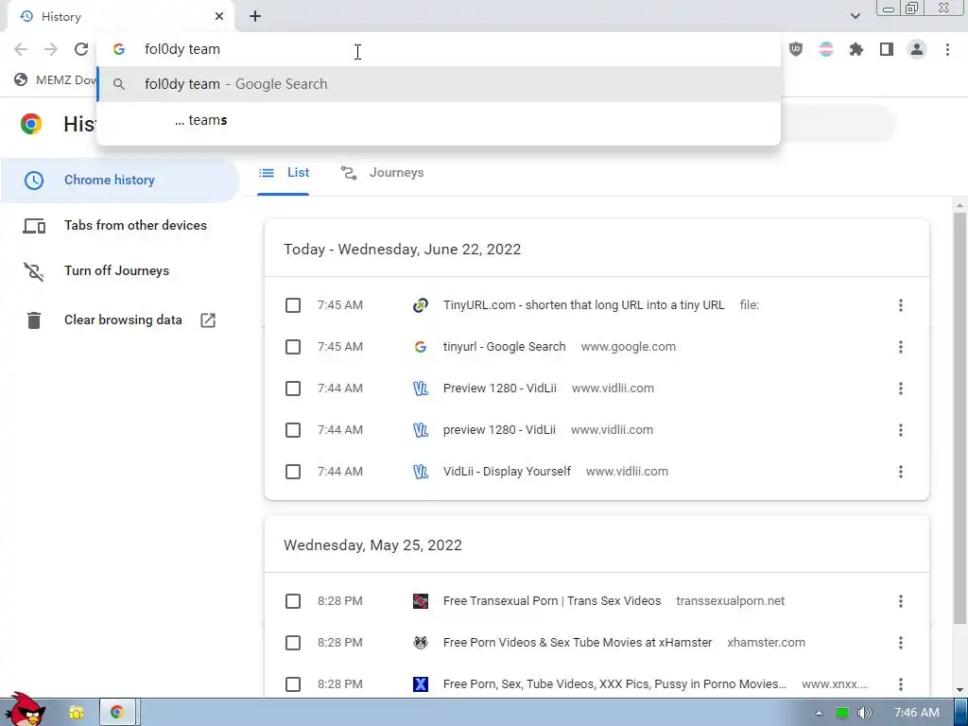Viewport: 968px width, 726px height.
Task: Close the History tab
Action: tap(219, 17)
